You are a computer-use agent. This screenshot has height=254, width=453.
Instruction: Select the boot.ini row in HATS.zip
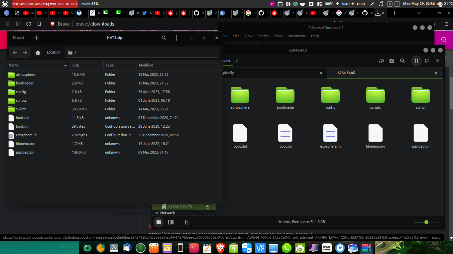coord(115,126)
